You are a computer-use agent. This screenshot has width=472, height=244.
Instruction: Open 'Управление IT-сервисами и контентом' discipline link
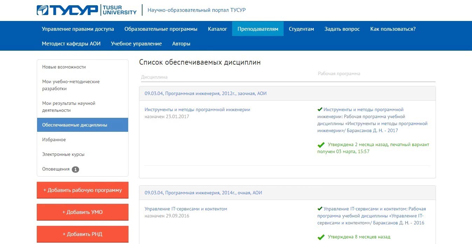(x=186, y=209)
